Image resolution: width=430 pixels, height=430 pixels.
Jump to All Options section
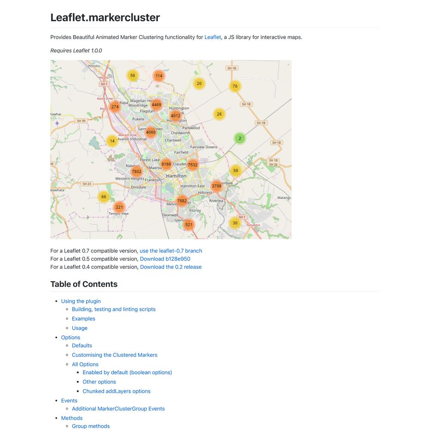85,364
